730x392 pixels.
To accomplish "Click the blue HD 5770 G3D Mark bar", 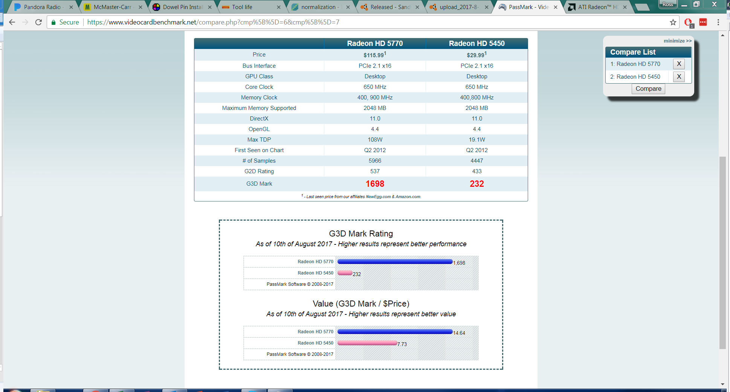I will pos(395,262).
